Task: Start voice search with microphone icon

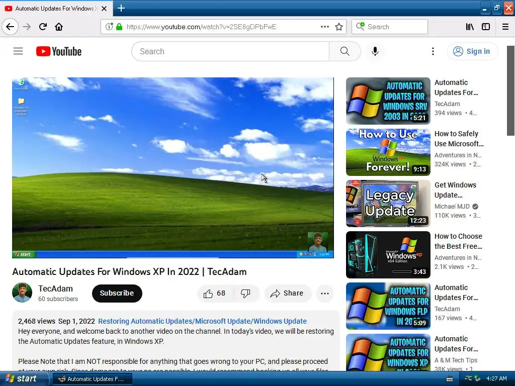Action: [x=375, y=51]
